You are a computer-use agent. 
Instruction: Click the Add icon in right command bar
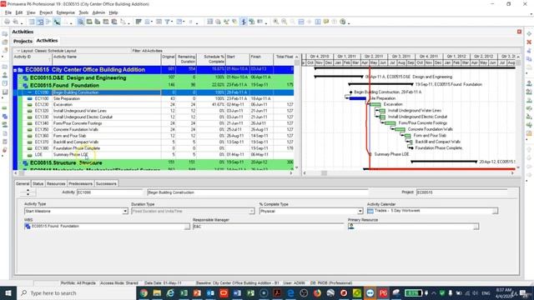coord(529,33)
